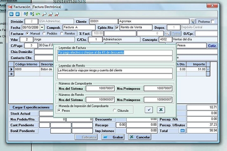Select the Cláusula radio option
227x151 pixels.
click(x=114, y=110)
